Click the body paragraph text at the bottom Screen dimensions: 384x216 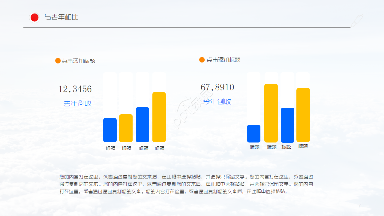(186, 184)
